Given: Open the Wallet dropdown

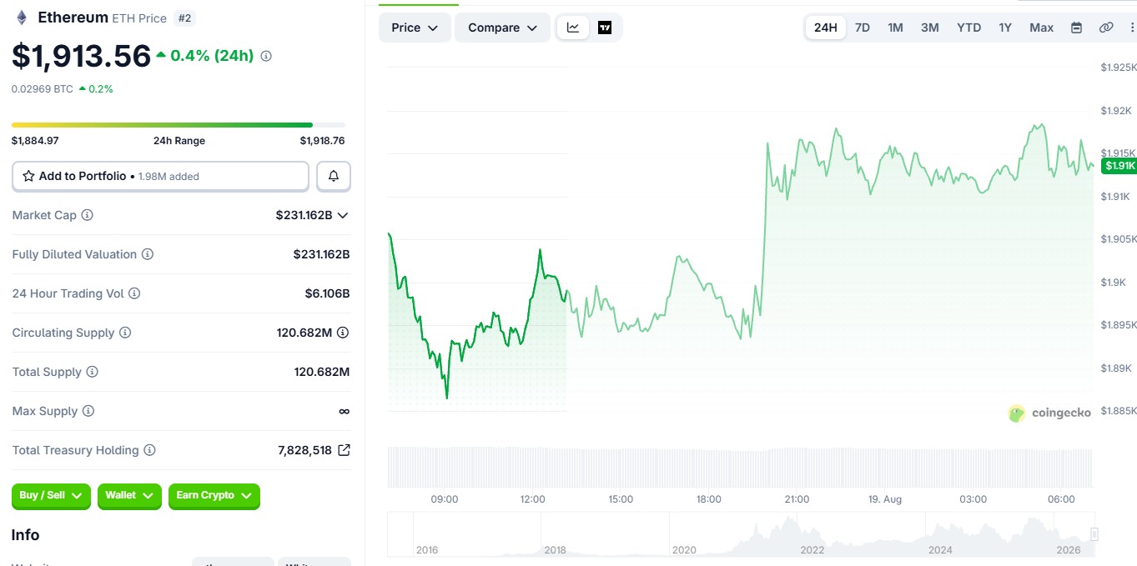Looking at the screenshot, I should click(x=129, y=496).
